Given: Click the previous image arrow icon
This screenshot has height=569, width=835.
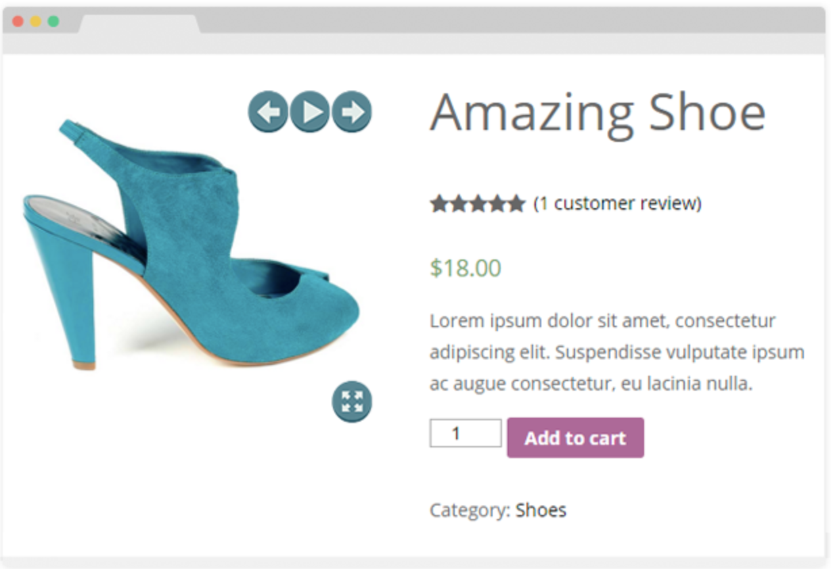Looking at the screenshot, I should [268, 112].
